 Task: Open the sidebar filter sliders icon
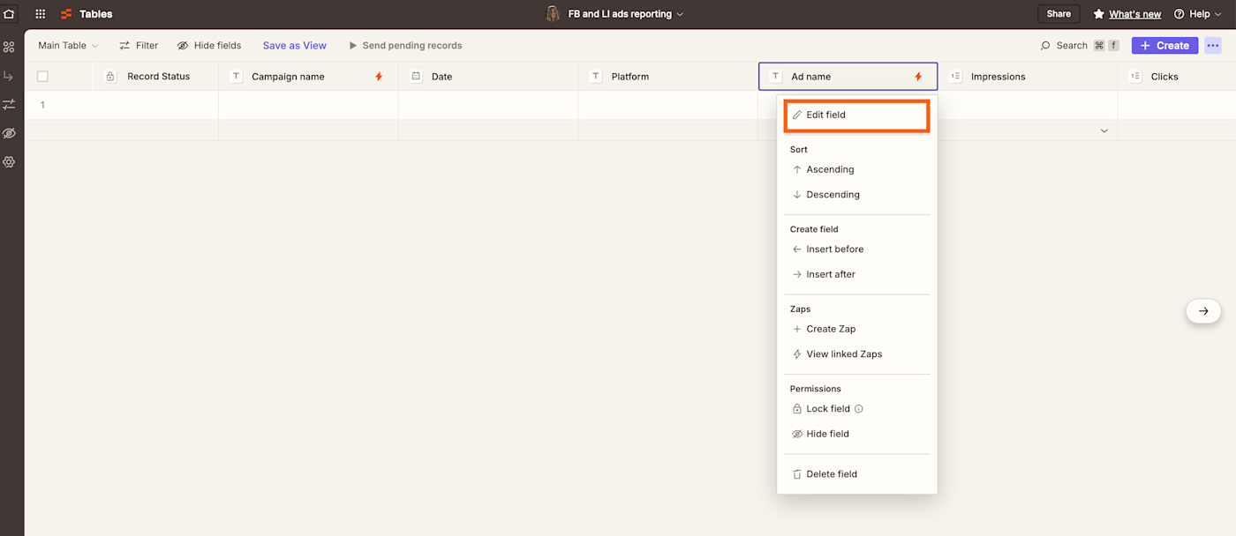9,104
